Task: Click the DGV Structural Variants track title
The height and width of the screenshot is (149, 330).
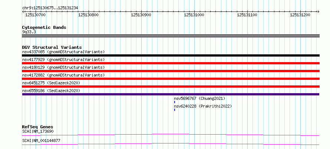Action: [52, 47]
